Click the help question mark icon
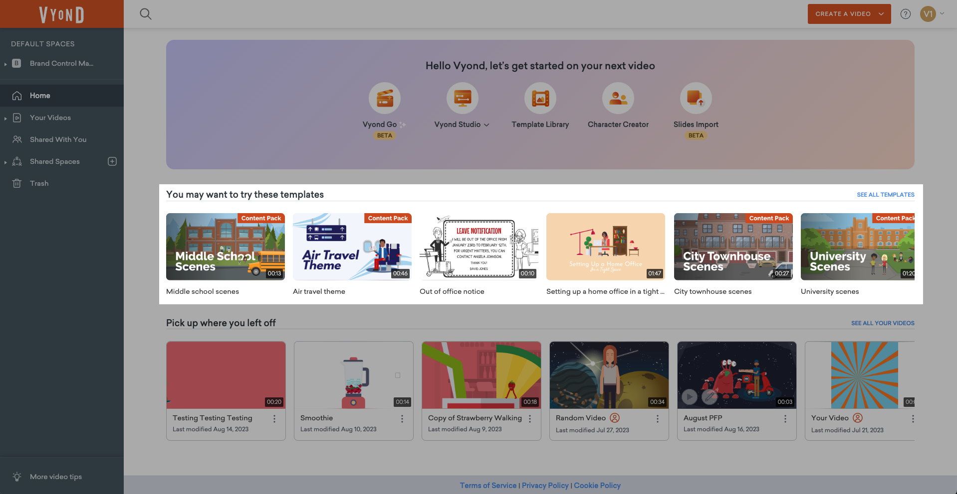Screen dimensions: 957x494 tap(905, 14)
